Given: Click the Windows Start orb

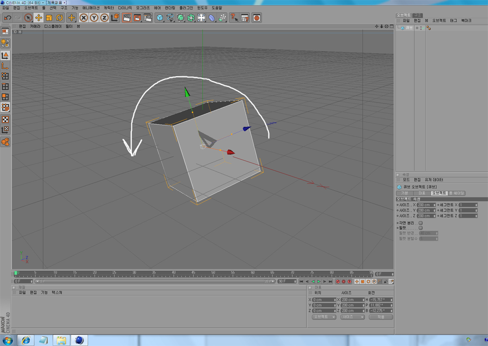Looking at the screenshot, I should [x=7, y=341].
